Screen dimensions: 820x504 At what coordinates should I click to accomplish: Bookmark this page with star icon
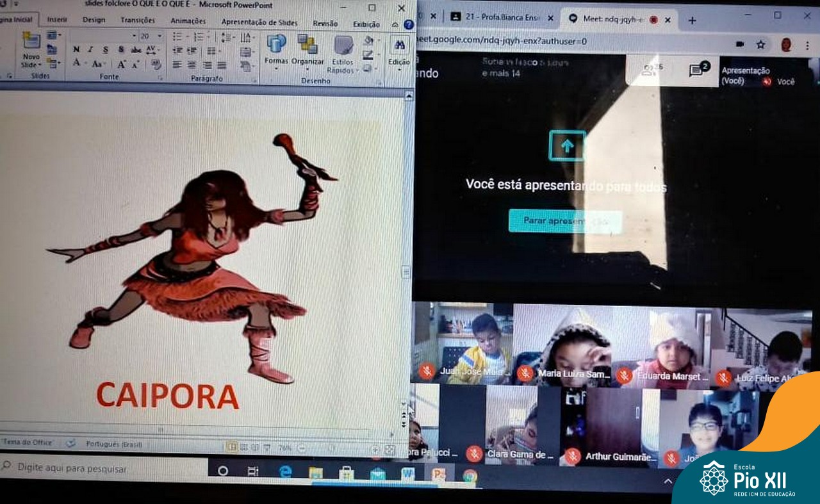(x=760, y=44)
